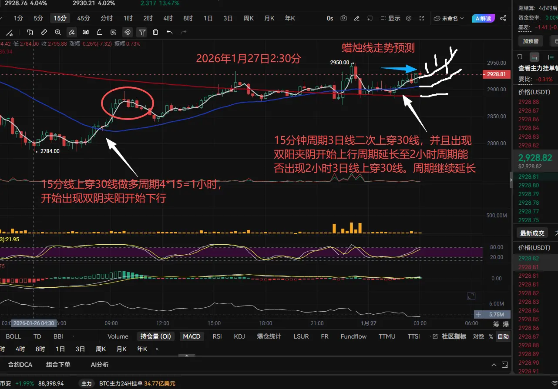
Task: Toggle the Volume indicator
Action: [118, 336]
